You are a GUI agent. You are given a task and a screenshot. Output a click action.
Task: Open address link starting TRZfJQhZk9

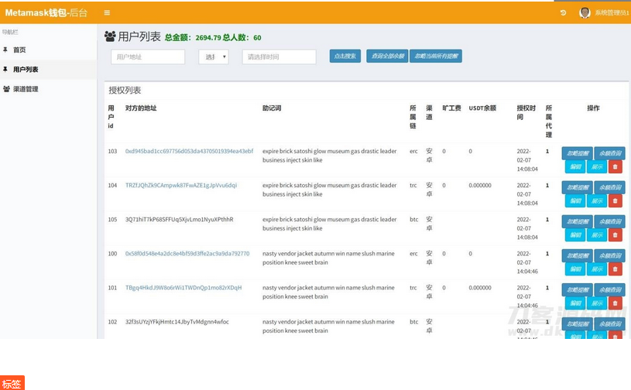click(181, 186)
